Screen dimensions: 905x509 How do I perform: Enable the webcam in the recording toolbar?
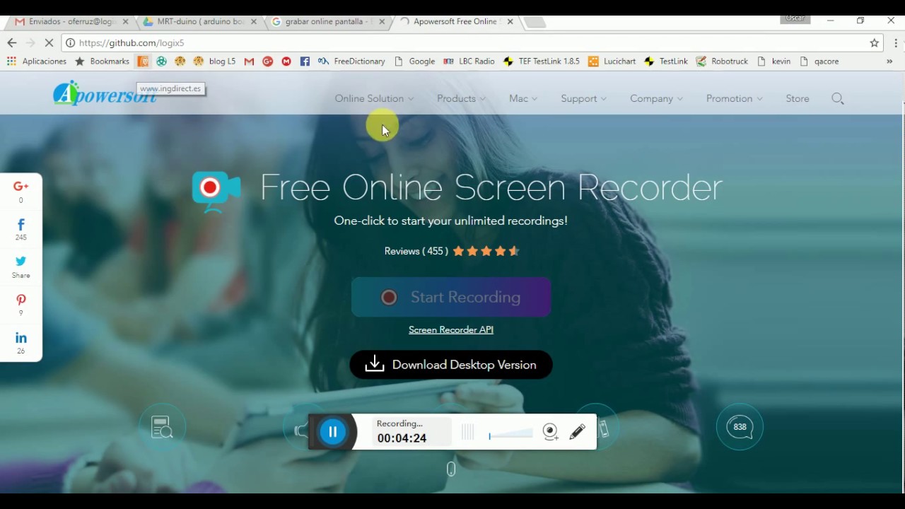[x=551, y=431]
